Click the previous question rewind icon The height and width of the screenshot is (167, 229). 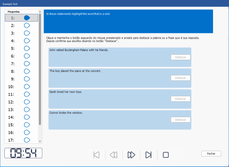click(x=114, y=155)
